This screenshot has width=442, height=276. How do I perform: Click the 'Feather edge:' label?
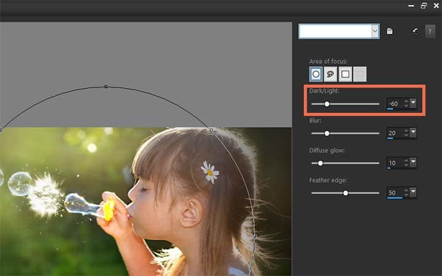[x=328, y=180]
